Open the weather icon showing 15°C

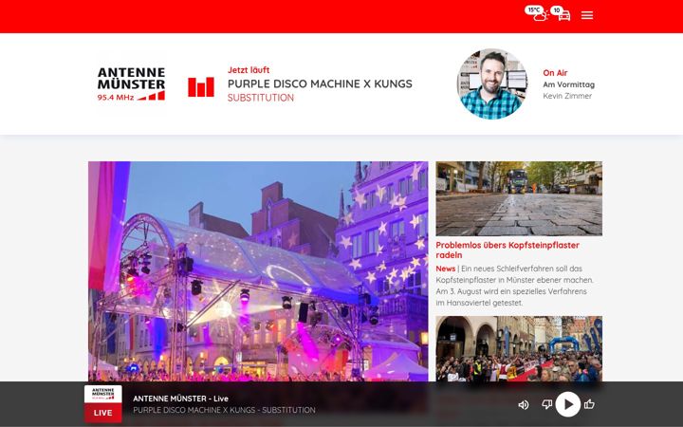536,13
